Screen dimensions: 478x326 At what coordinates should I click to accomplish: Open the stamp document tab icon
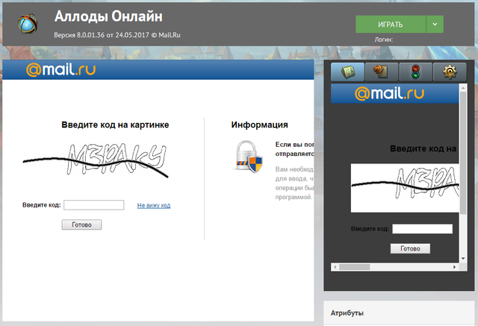click(382, 72)
